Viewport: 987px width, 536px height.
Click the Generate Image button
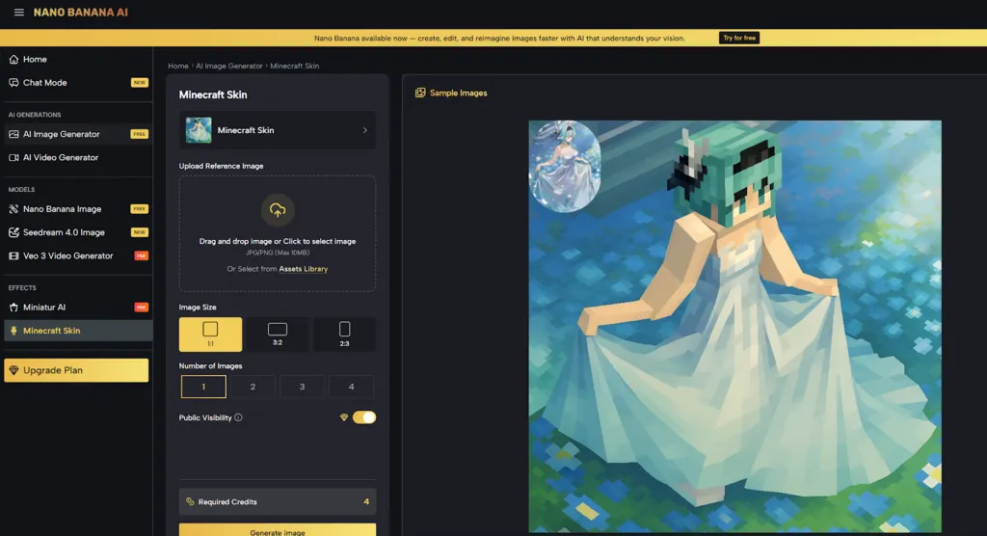pos(278,530)
